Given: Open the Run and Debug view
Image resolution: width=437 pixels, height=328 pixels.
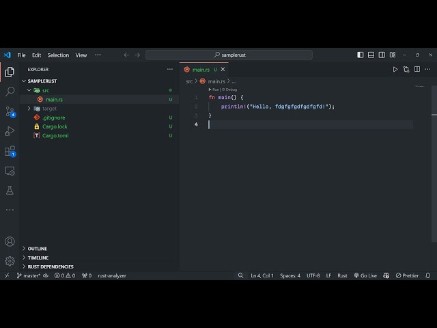Looking at the screenshot, I should [x=10, y=131].
